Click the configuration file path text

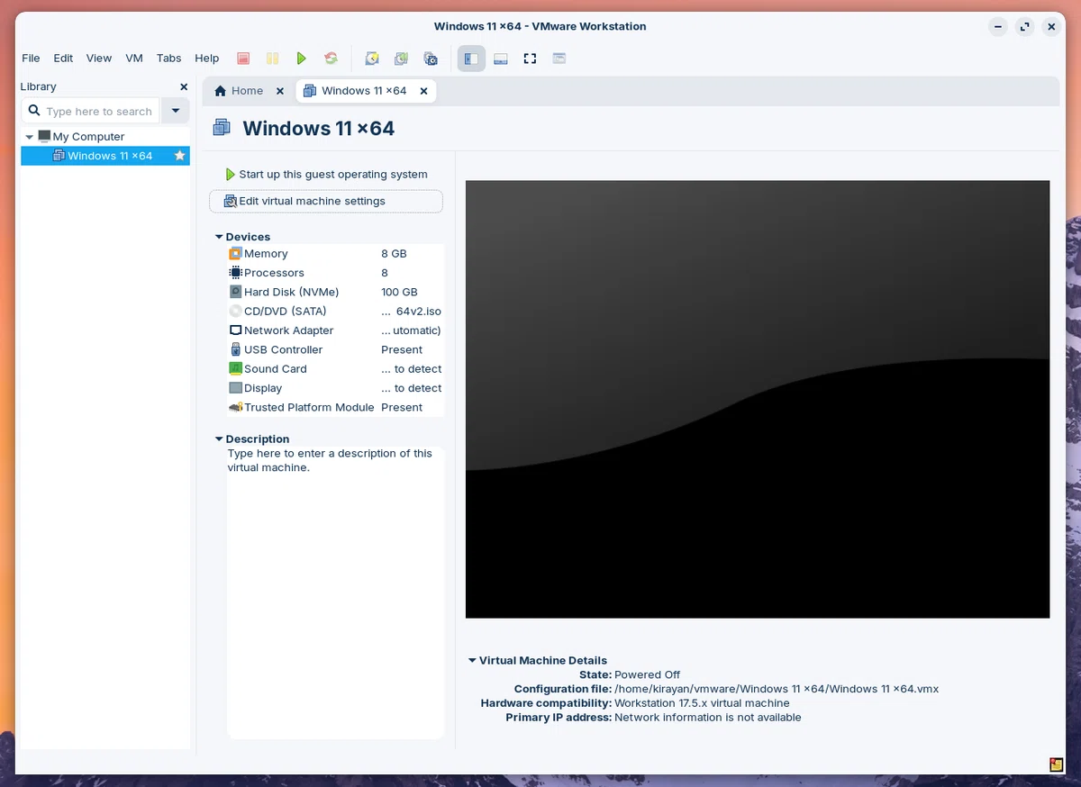point(777,689)
